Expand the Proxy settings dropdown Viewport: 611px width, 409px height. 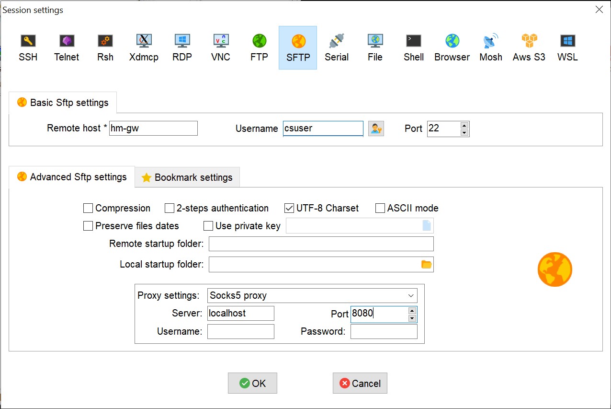pos(410,295)
